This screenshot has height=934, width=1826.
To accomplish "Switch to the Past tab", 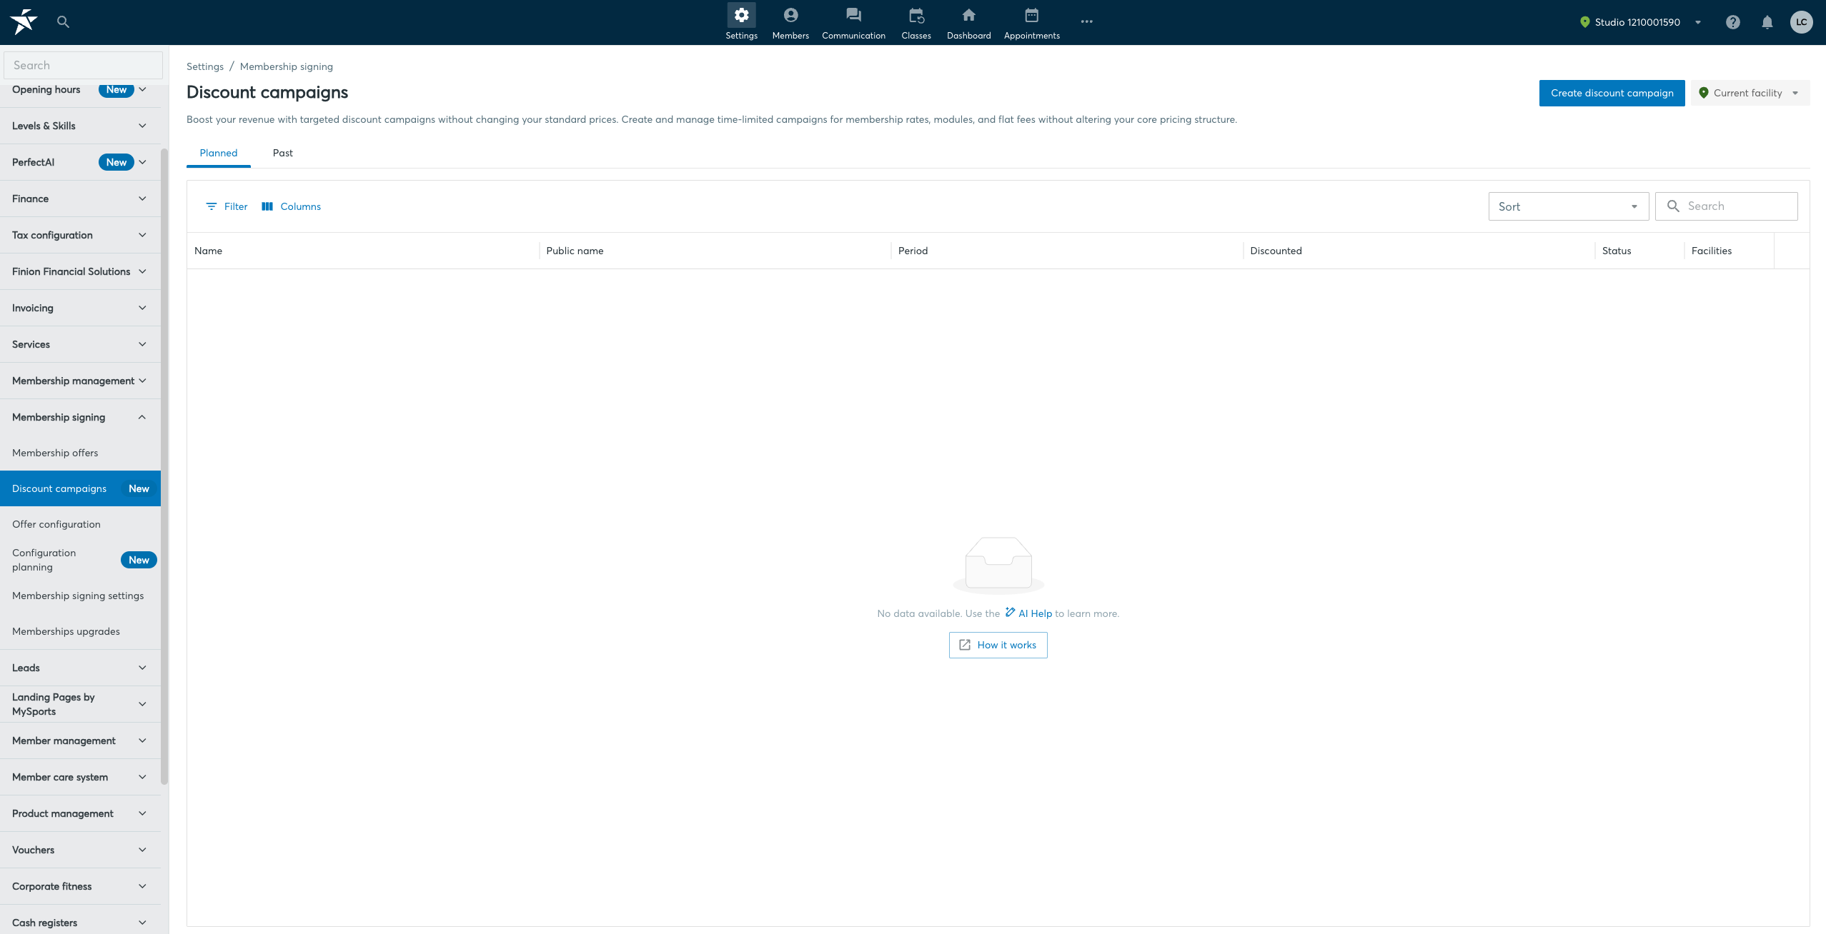I will (282, 153).
